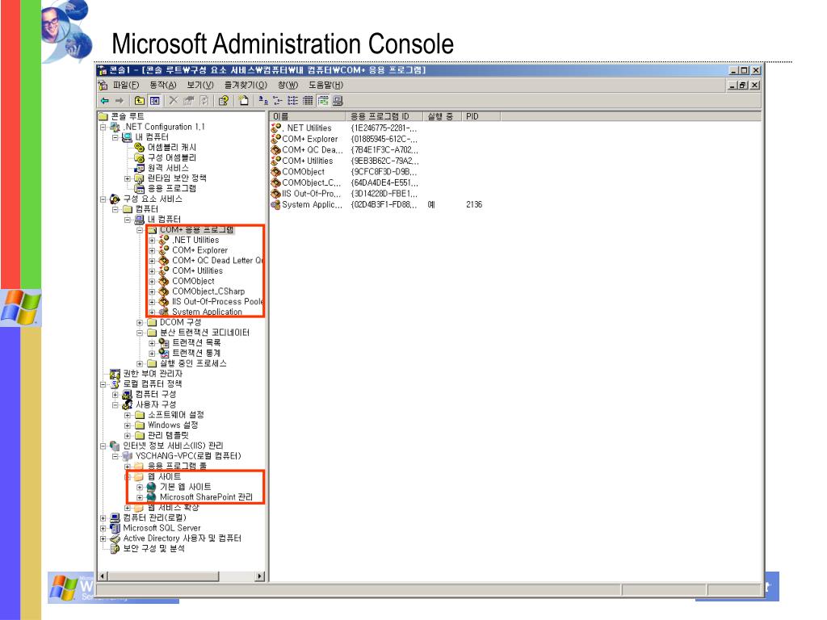Select the status view toolbar icon
Image resolution: width=827 pixels, height=620 pixels.
pos(323,101)
